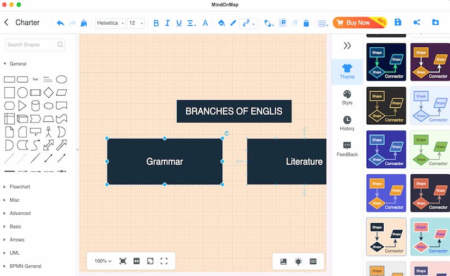Open the arrange order dropdown

tap(269, 23)
